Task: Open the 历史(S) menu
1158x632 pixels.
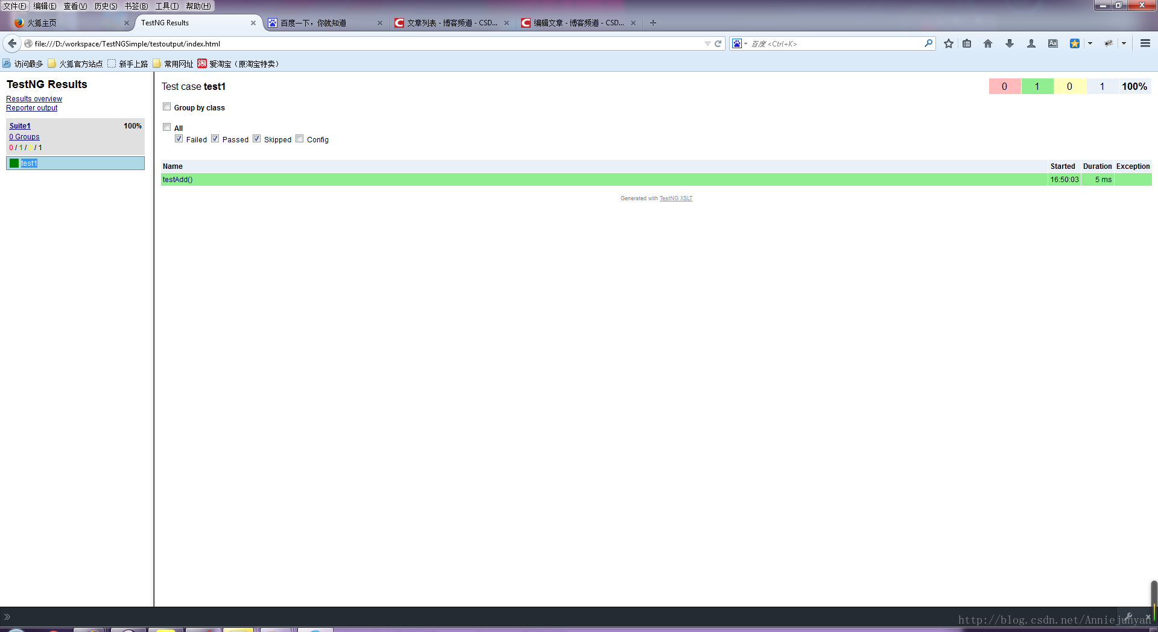Action: click(x=106, y=6)
